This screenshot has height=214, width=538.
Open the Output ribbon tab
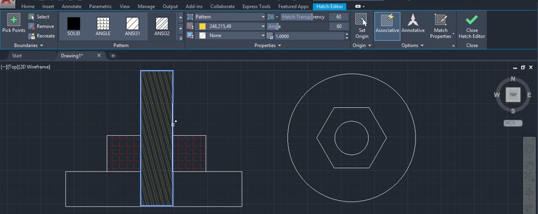(170, 6)
